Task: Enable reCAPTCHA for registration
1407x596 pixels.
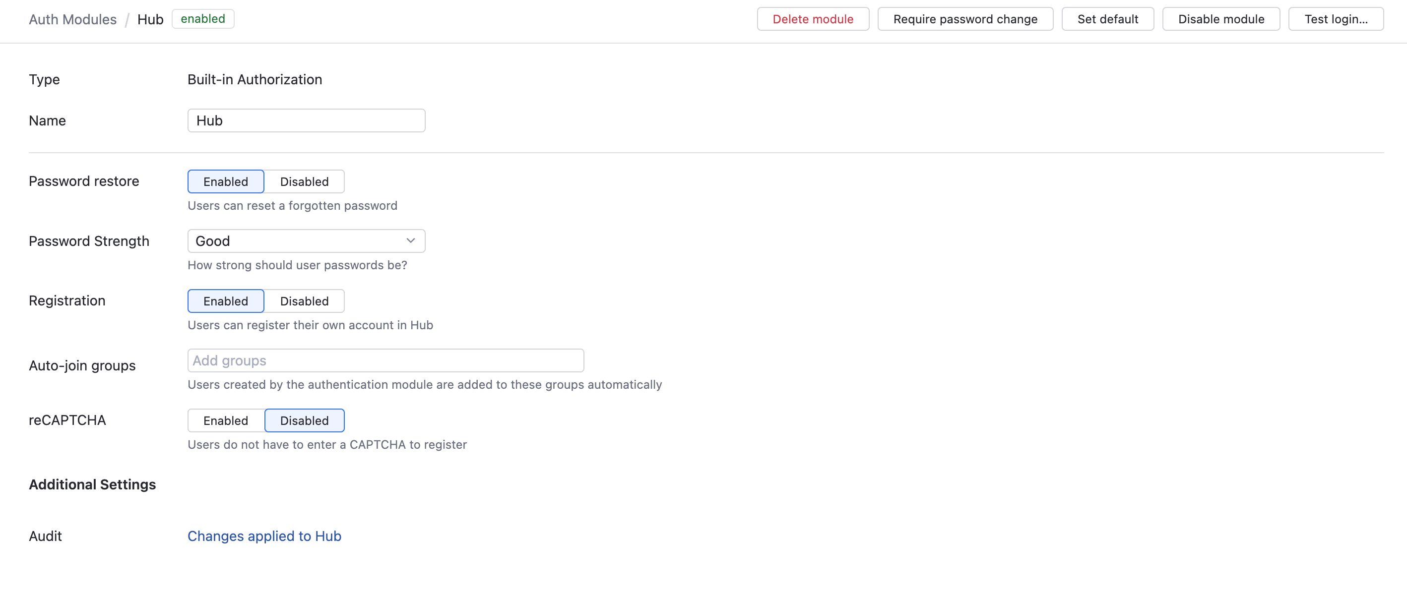Action: (225, 420)
